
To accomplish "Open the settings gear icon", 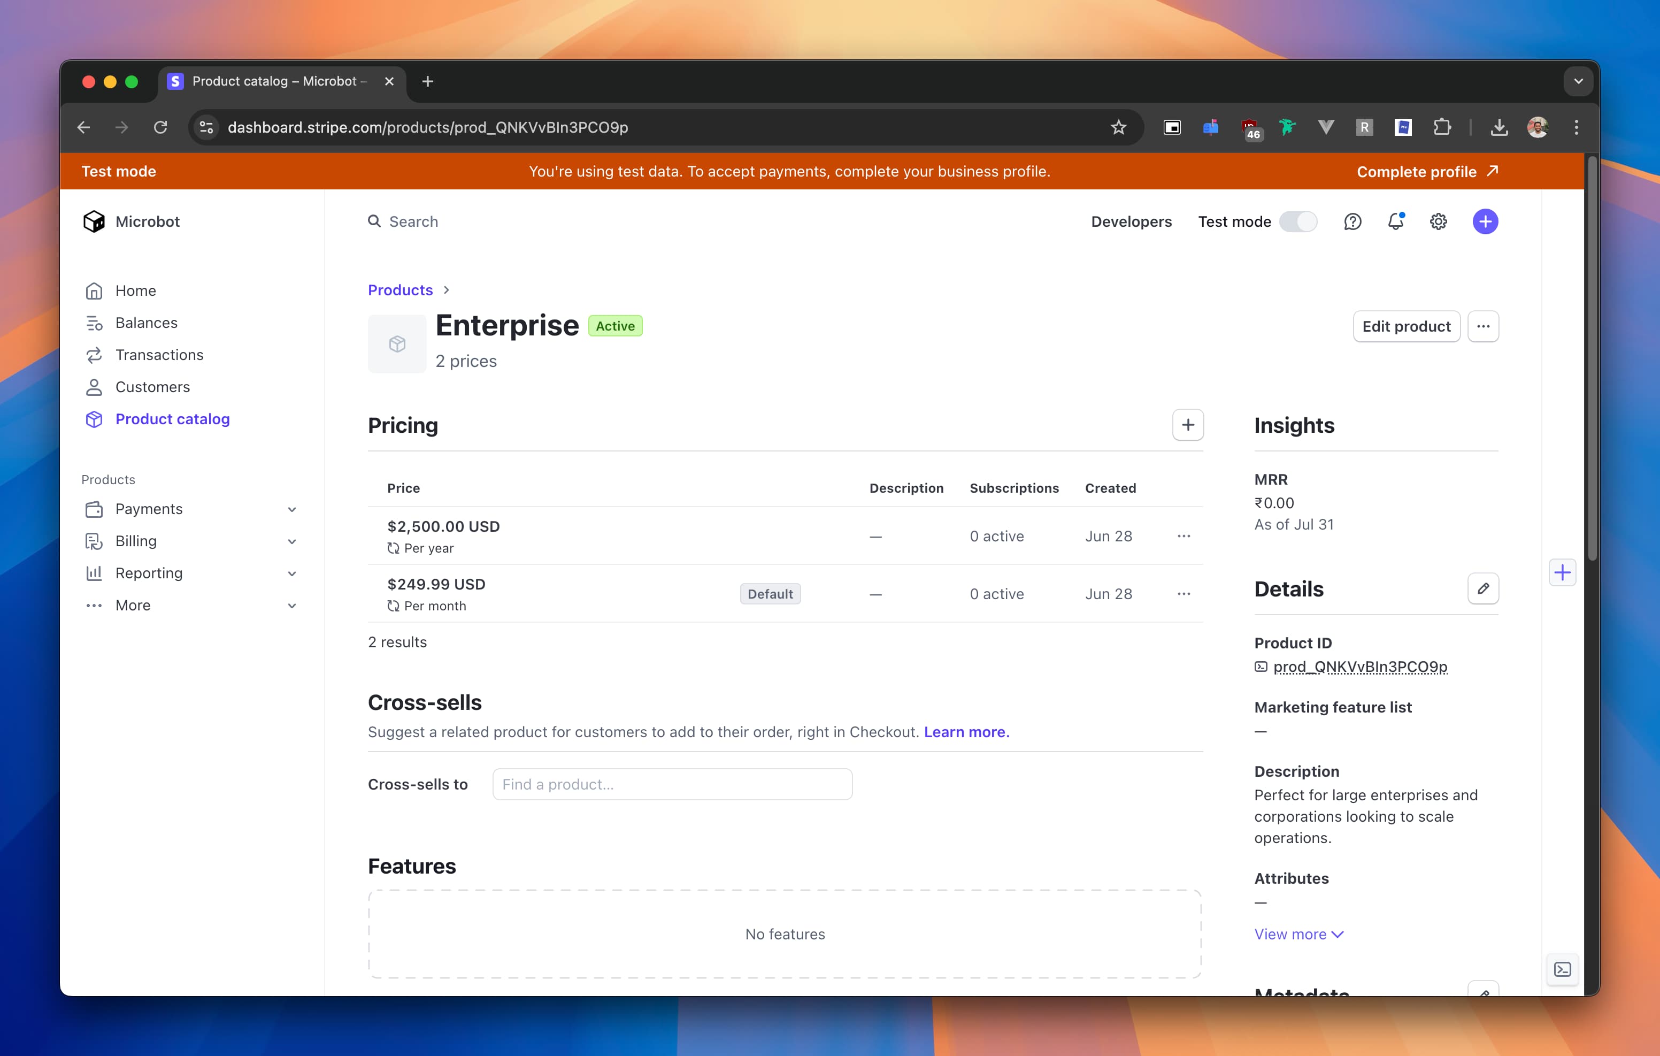I will click(1438, 221).
